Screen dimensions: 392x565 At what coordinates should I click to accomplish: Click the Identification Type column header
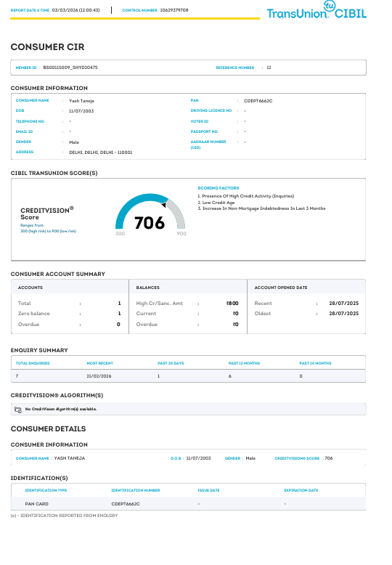point(46,490)
